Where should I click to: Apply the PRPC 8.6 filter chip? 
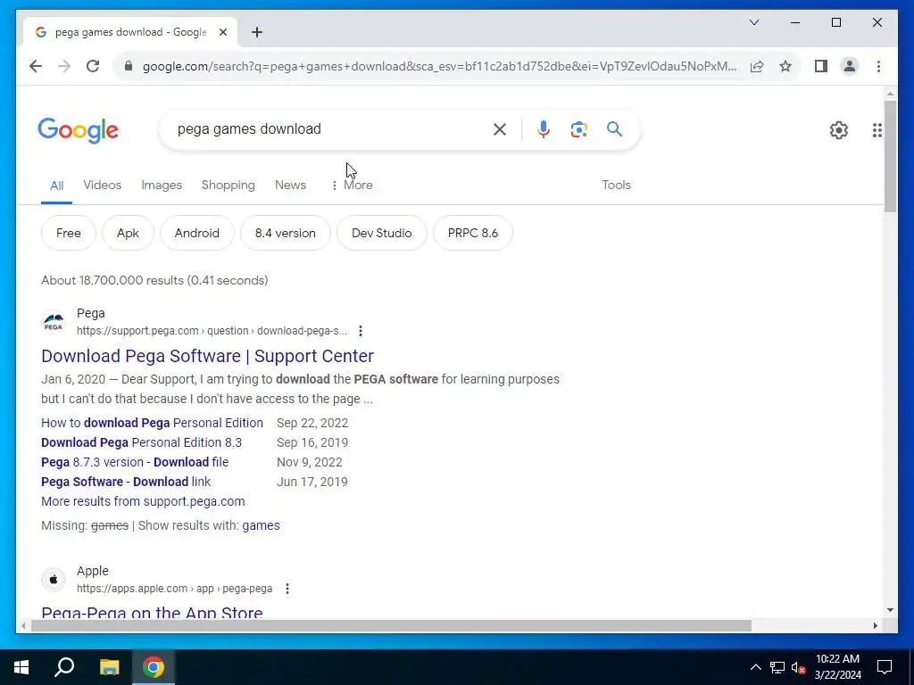pos(473,233)
